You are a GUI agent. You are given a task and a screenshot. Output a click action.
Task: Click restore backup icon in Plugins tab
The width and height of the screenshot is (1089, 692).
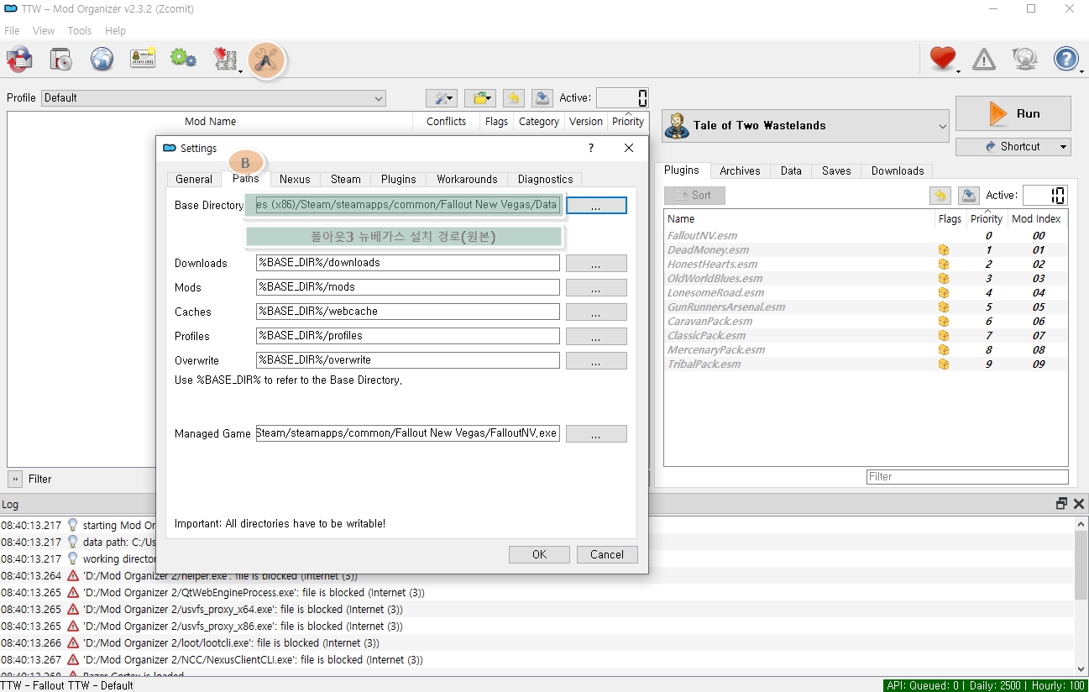940,196
